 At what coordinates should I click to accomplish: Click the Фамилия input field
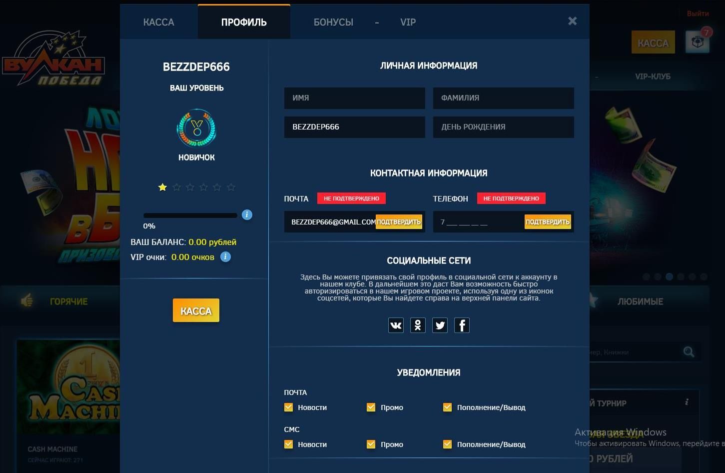click(x=503, y=98)
